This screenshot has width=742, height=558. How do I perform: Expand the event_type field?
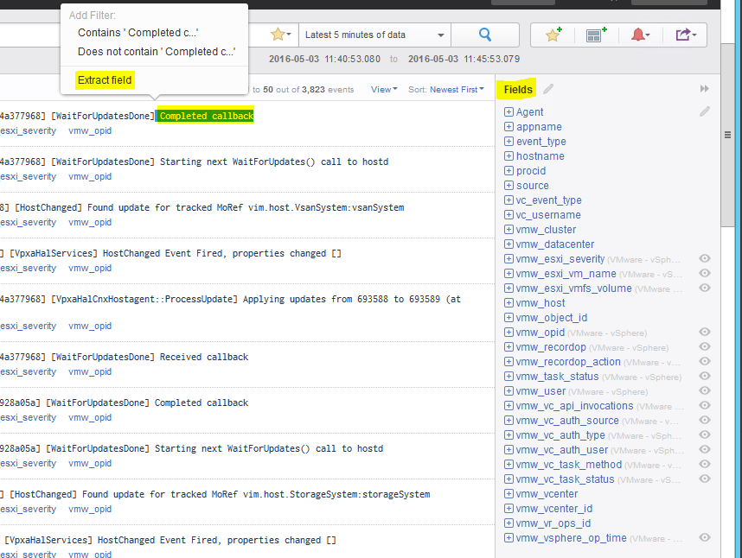click(x=509, y=141)
